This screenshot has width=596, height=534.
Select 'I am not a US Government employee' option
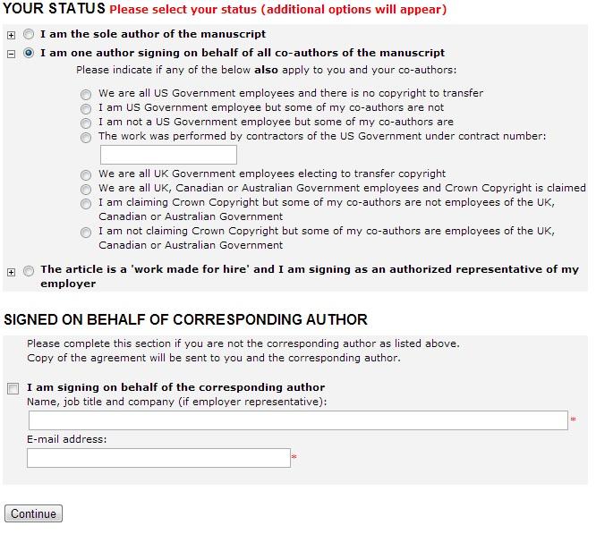pos(86,123)
